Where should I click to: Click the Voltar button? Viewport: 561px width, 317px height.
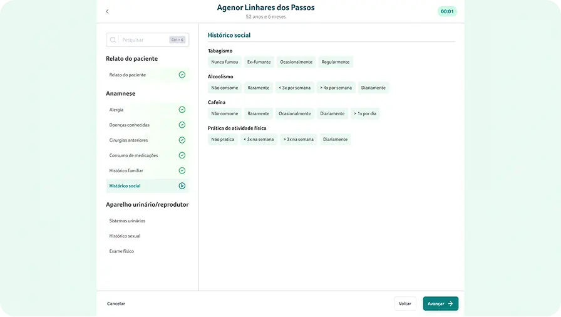tap(404, 304)
